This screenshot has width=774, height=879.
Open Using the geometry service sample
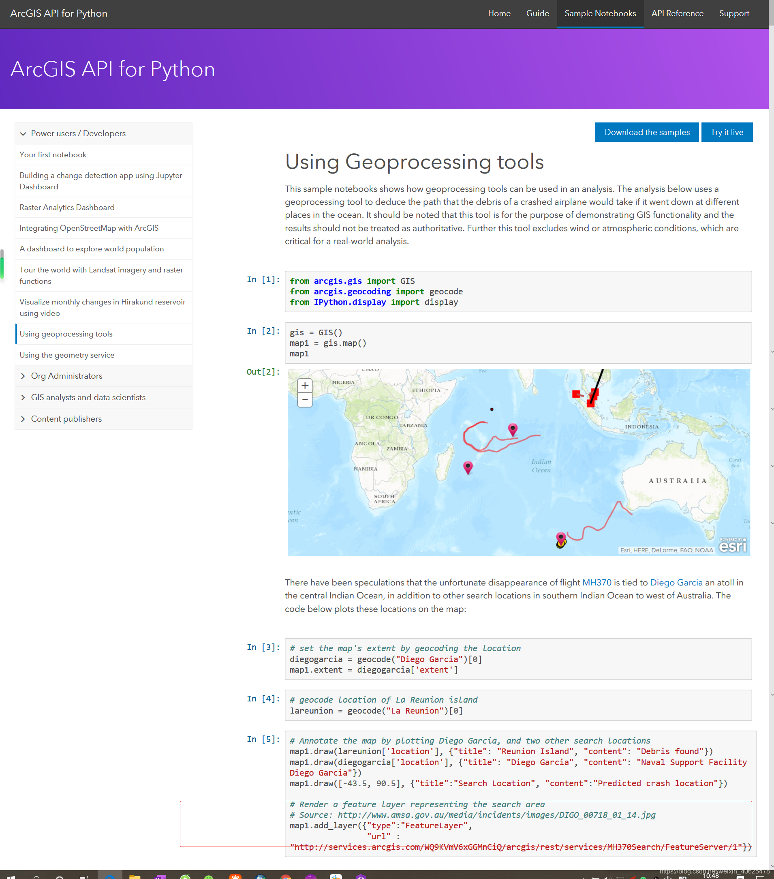coord(104,355)
